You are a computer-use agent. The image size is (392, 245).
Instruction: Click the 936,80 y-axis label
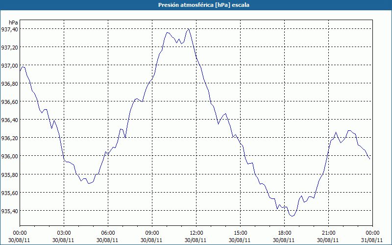tap(10, 84)
